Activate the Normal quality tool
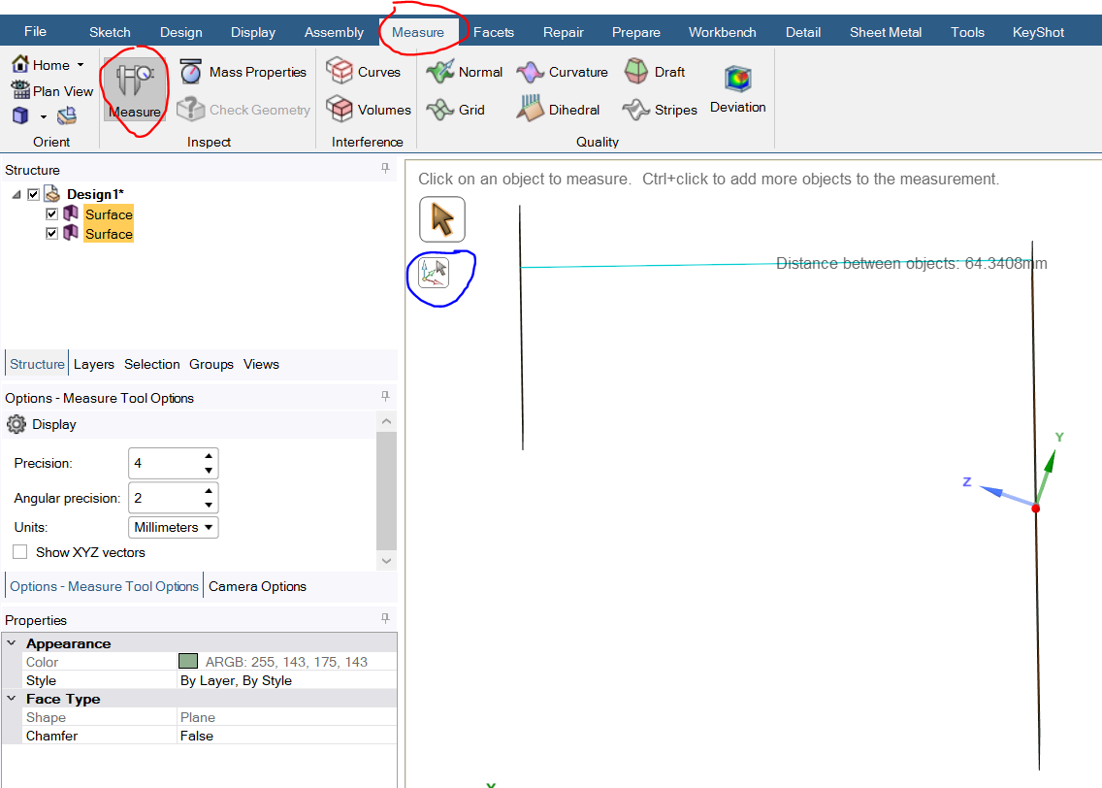The height and width of the screenshot is (788, 1102). coord(465,72)
